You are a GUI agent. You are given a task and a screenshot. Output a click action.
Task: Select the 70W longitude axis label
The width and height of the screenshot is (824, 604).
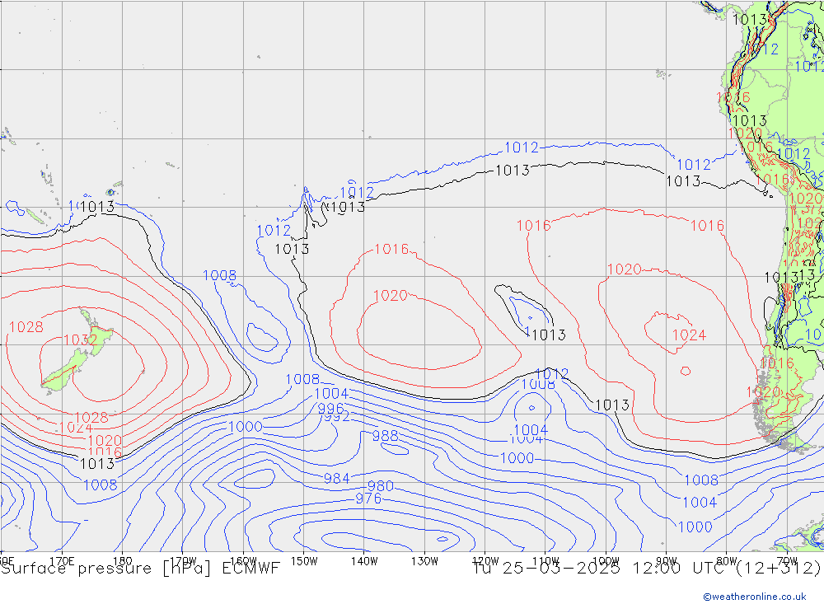pos(787,561)
